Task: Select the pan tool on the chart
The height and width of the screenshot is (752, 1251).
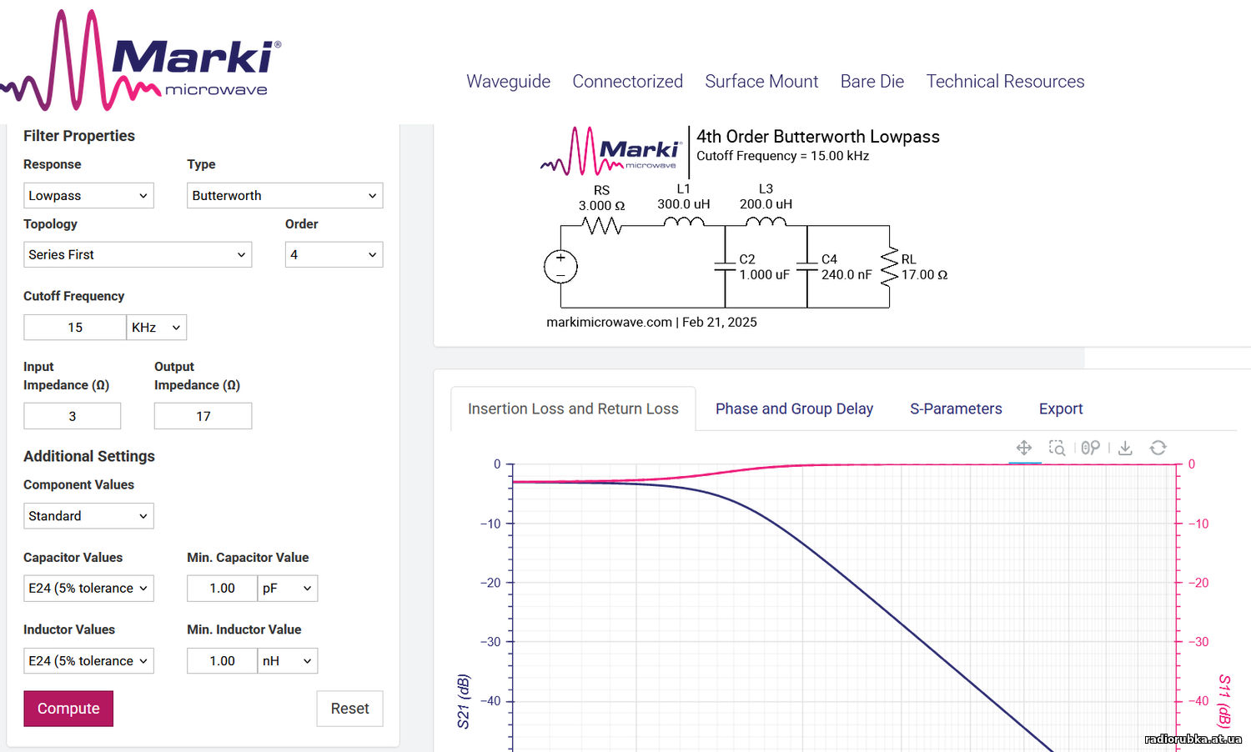Action: [x=1024, y=448]
